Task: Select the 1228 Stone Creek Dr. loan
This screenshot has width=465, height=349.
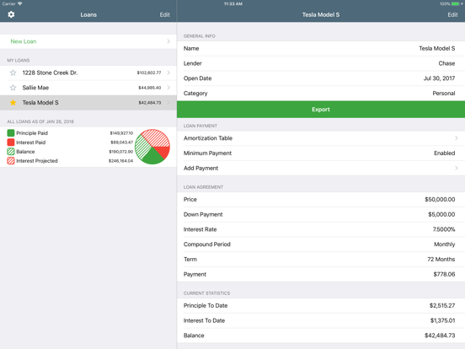Action: point(88,72)
